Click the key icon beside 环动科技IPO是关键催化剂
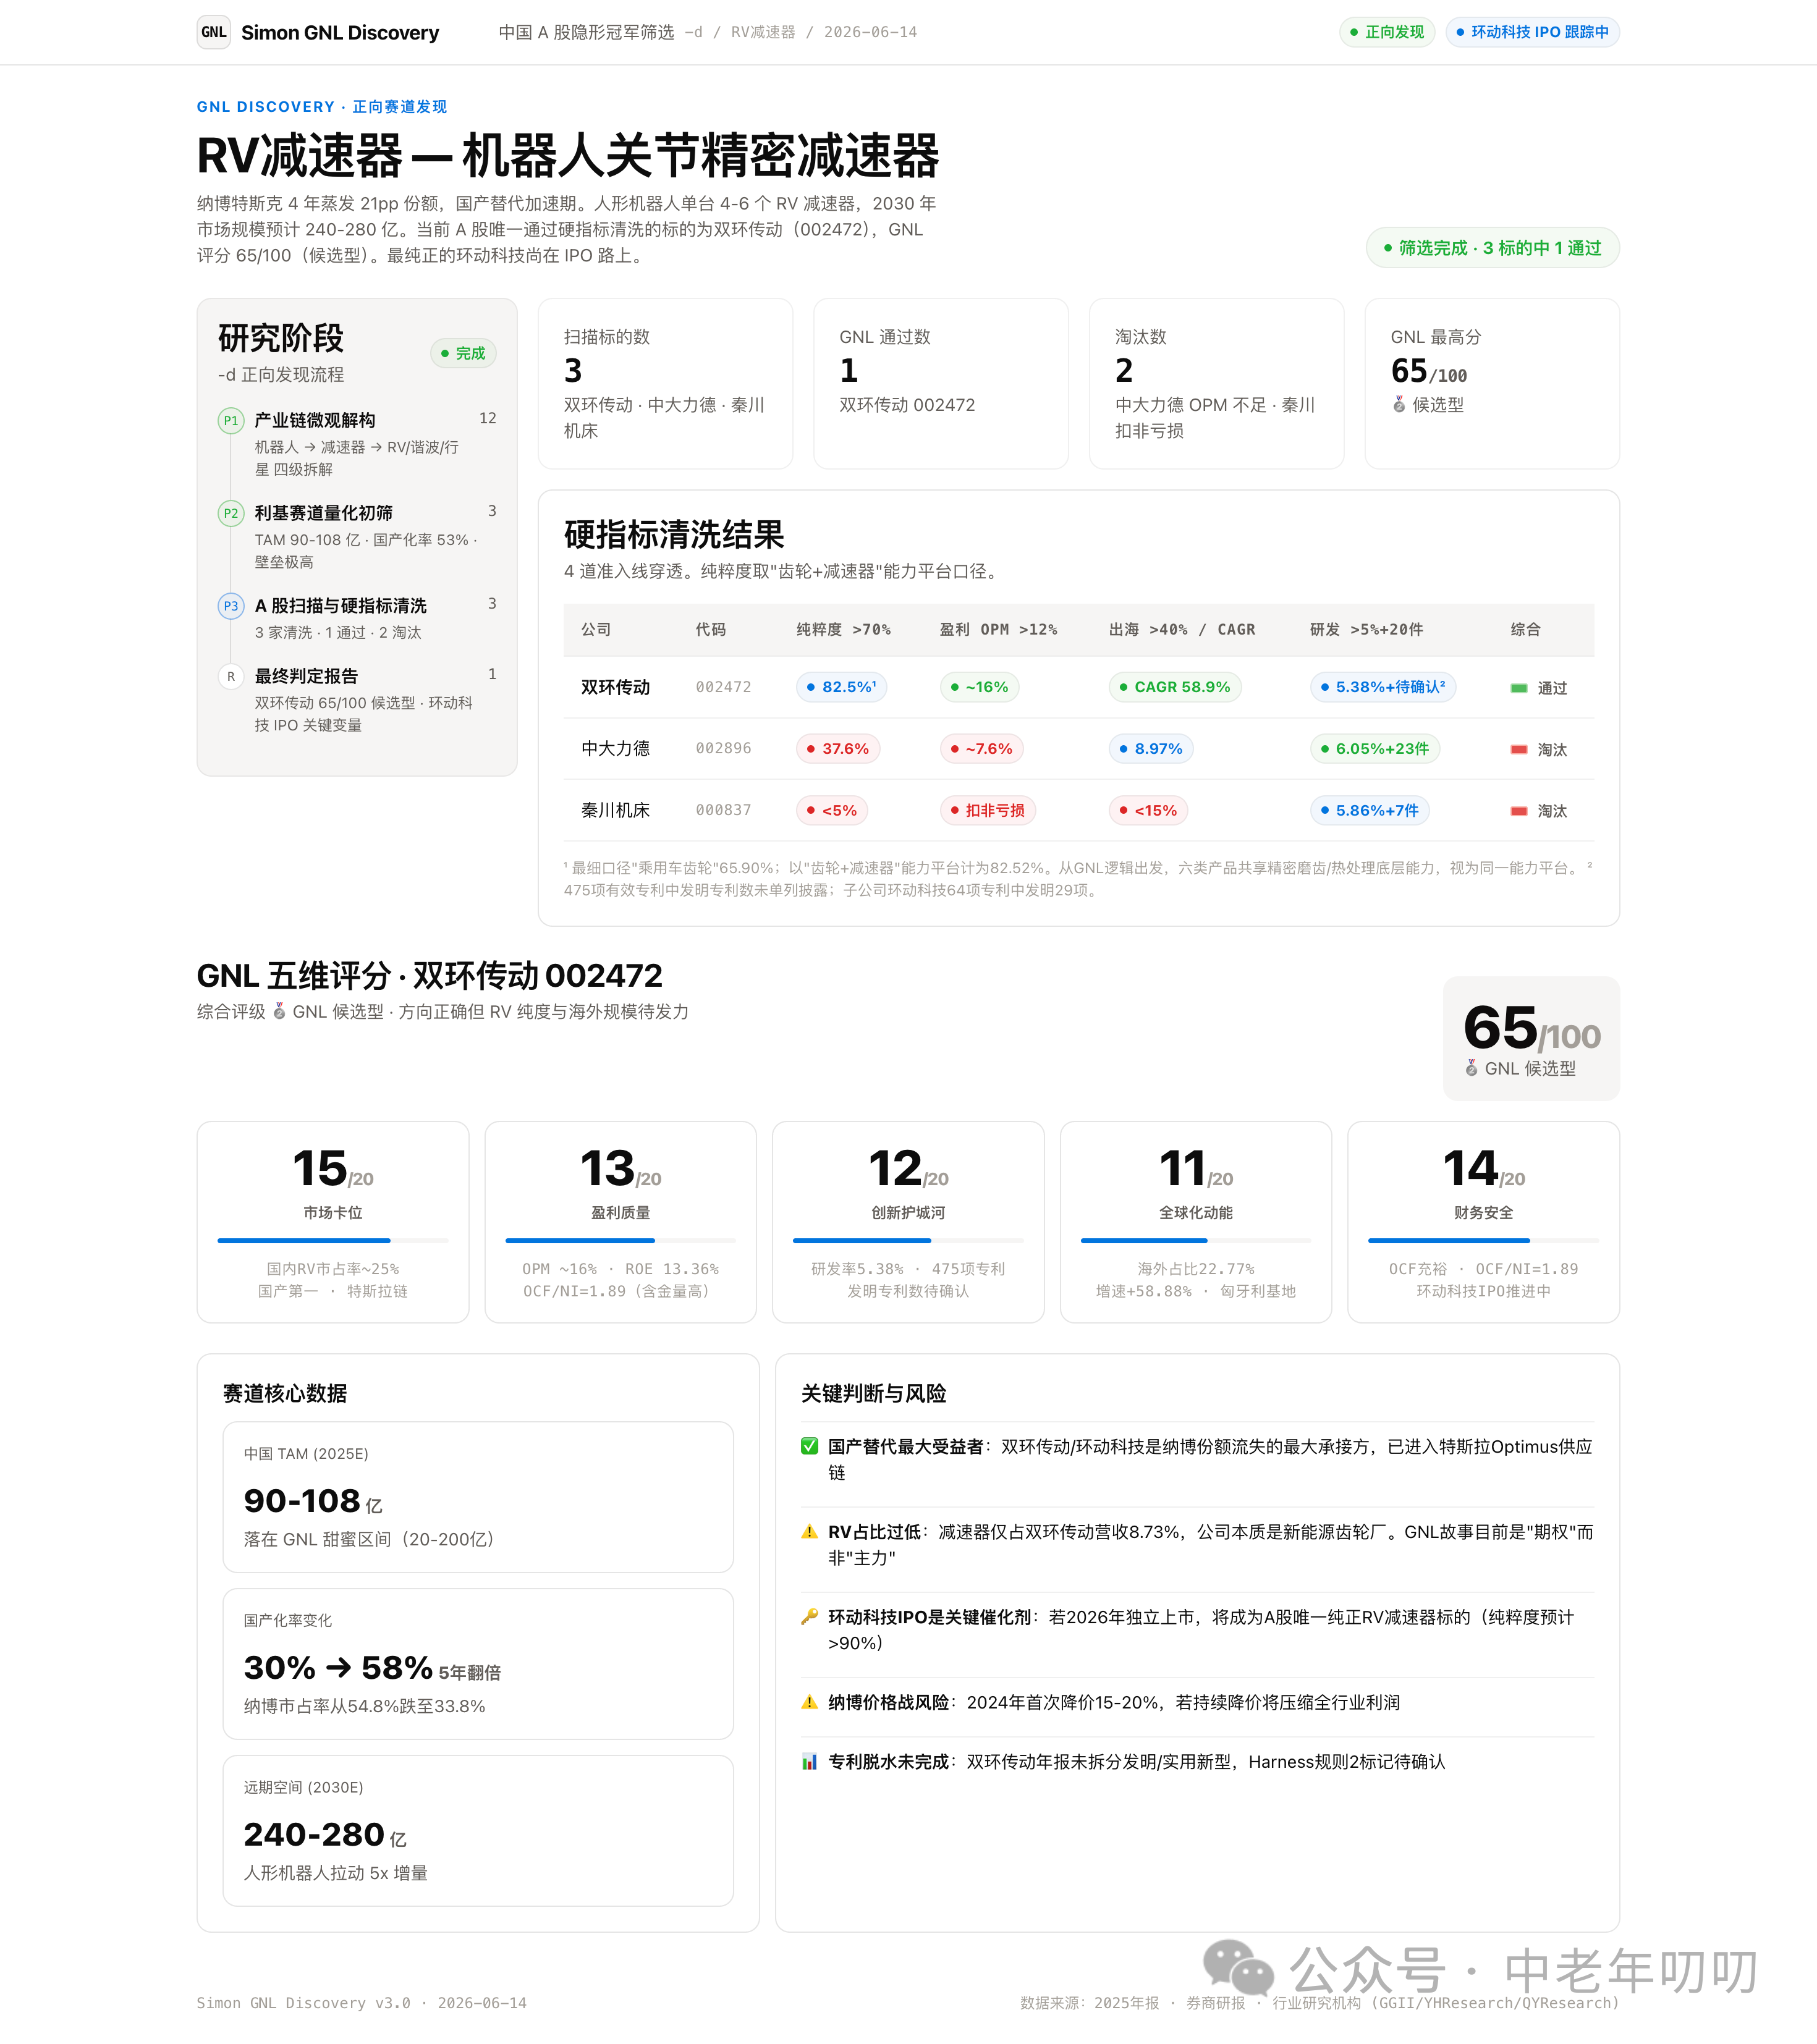Image resolution: width=1817 pixels, height=2044 pixels. tap(810, 1617)
